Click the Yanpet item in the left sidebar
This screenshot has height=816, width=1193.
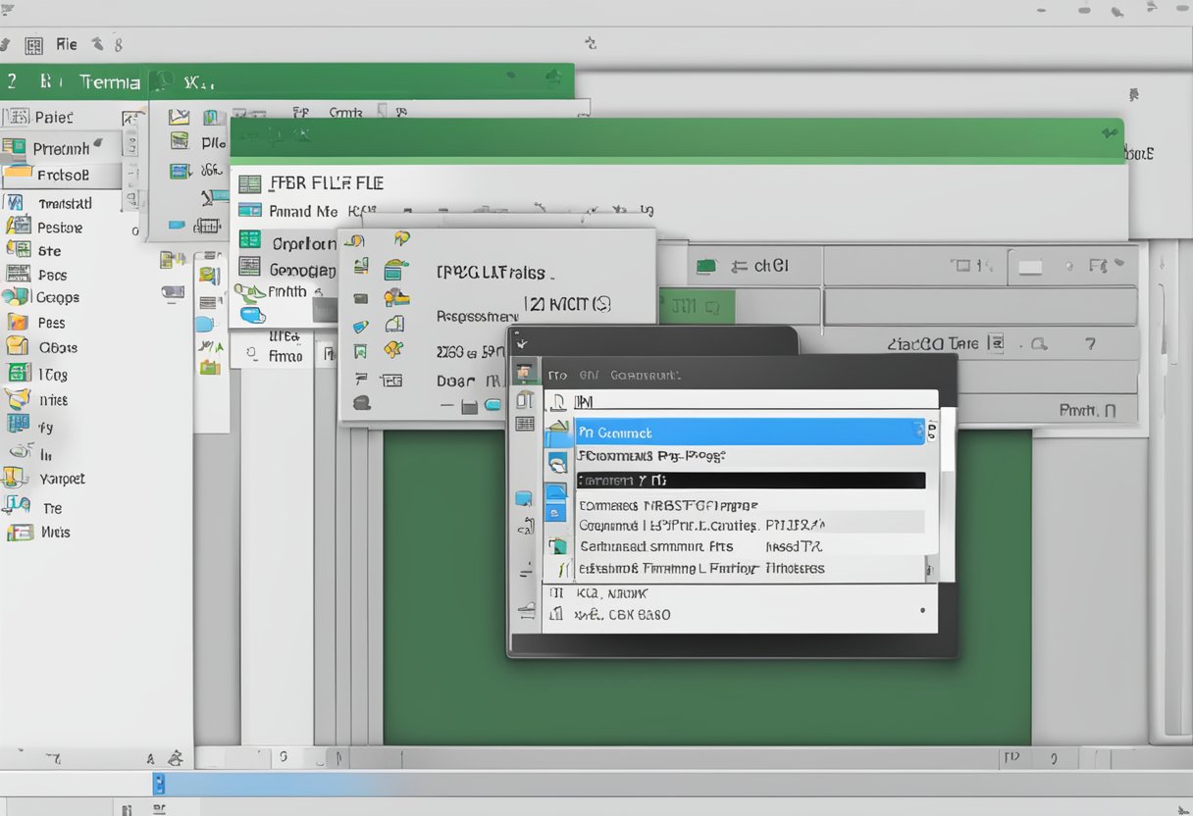pos(61,479)
